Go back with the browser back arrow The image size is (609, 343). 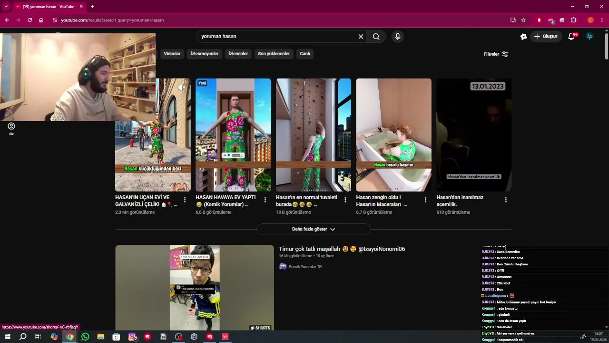tap(7, 20)
